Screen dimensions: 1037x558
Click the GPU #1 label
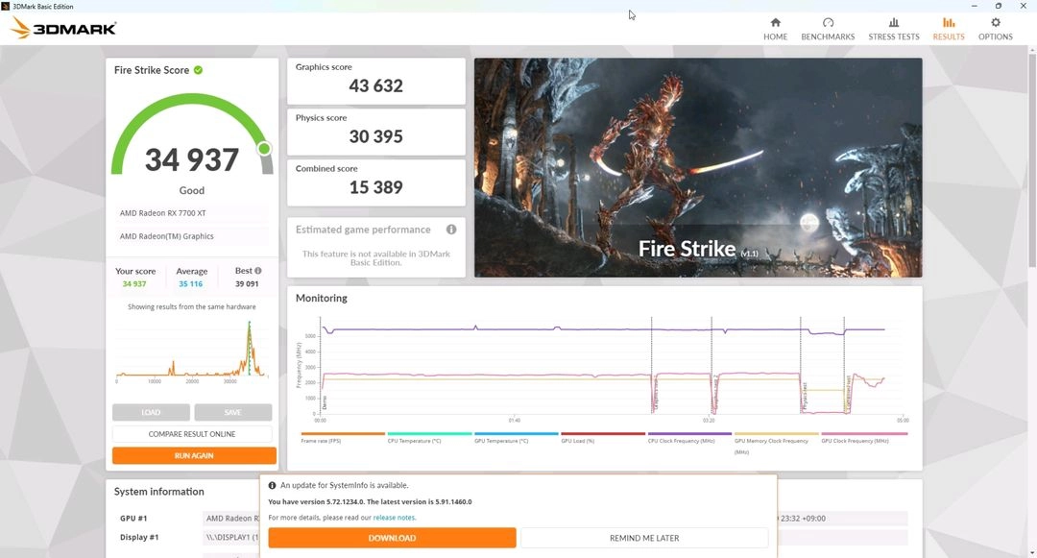[133, 519]
